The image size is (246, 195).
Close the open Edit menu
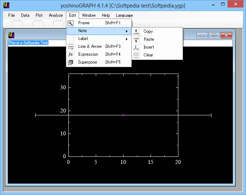point(73,15)
